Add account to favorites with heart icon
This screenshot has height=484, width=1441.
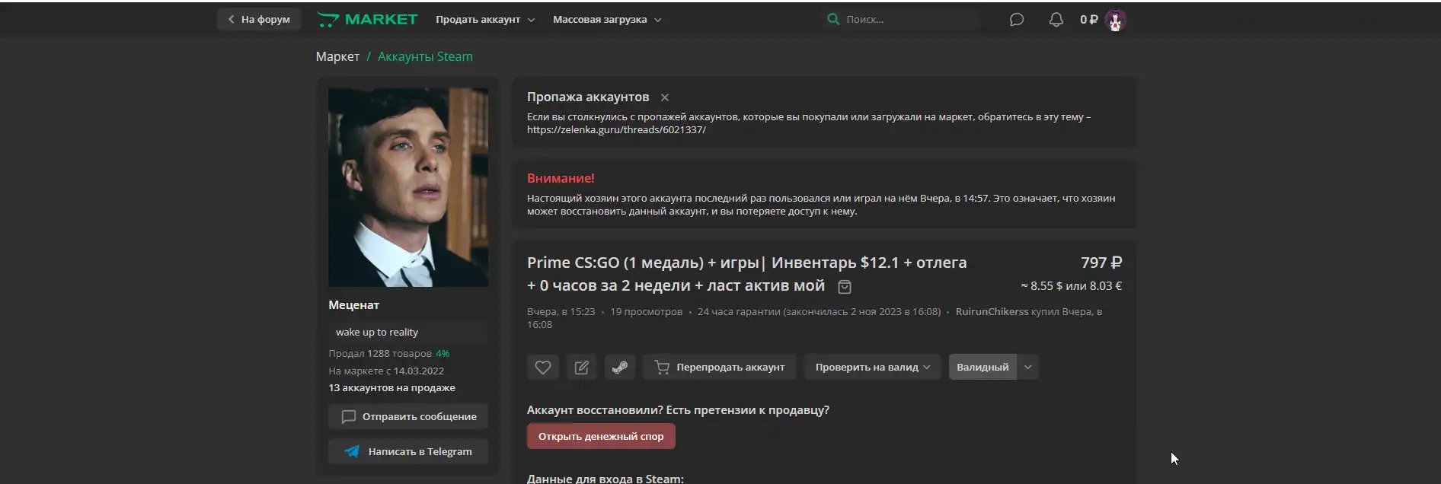(543, 368)
